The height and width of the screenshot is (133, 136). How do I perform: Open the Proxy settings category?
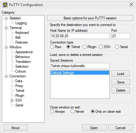point(19,86)
